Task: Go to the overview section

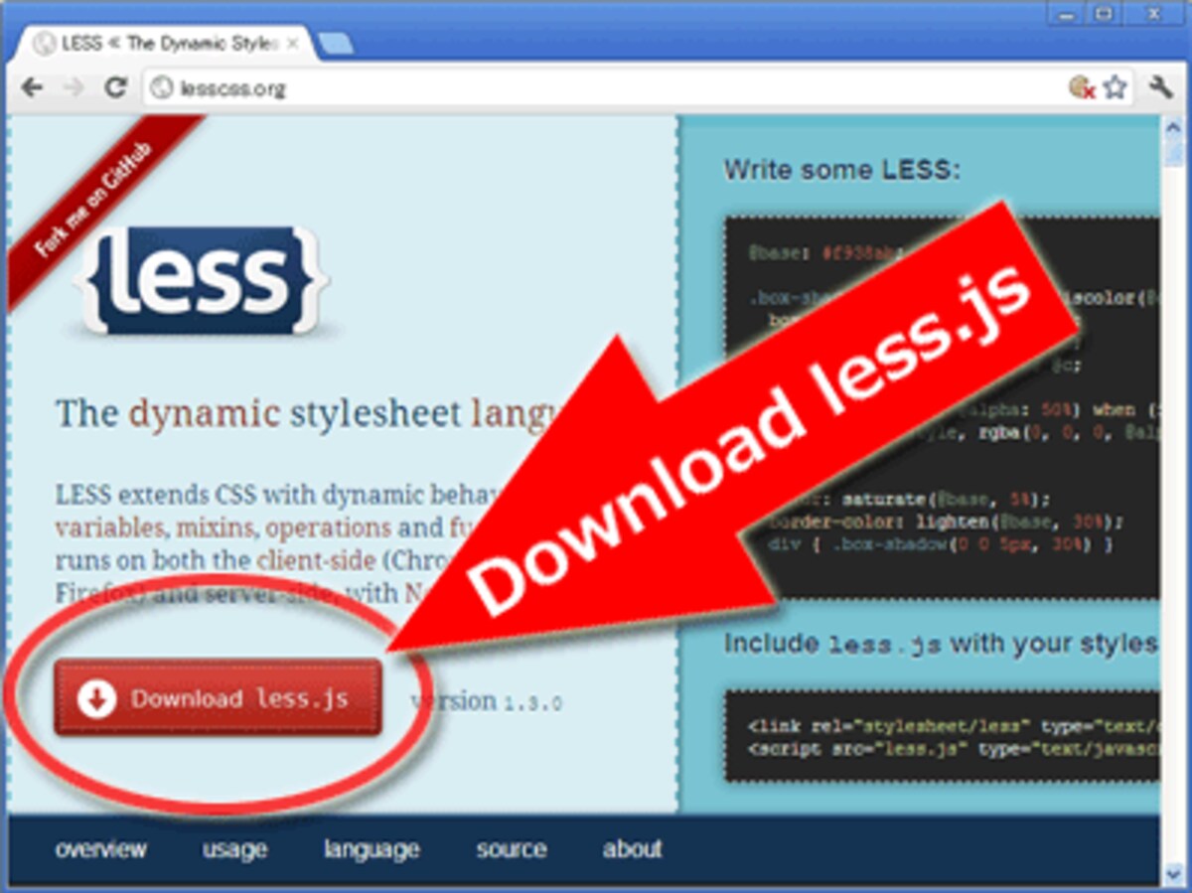Action: [x=101, y=849]
